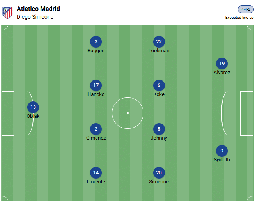255x202 pixels.
Task: Select Hancko's number 17 marker
Action: click(96, 85)
